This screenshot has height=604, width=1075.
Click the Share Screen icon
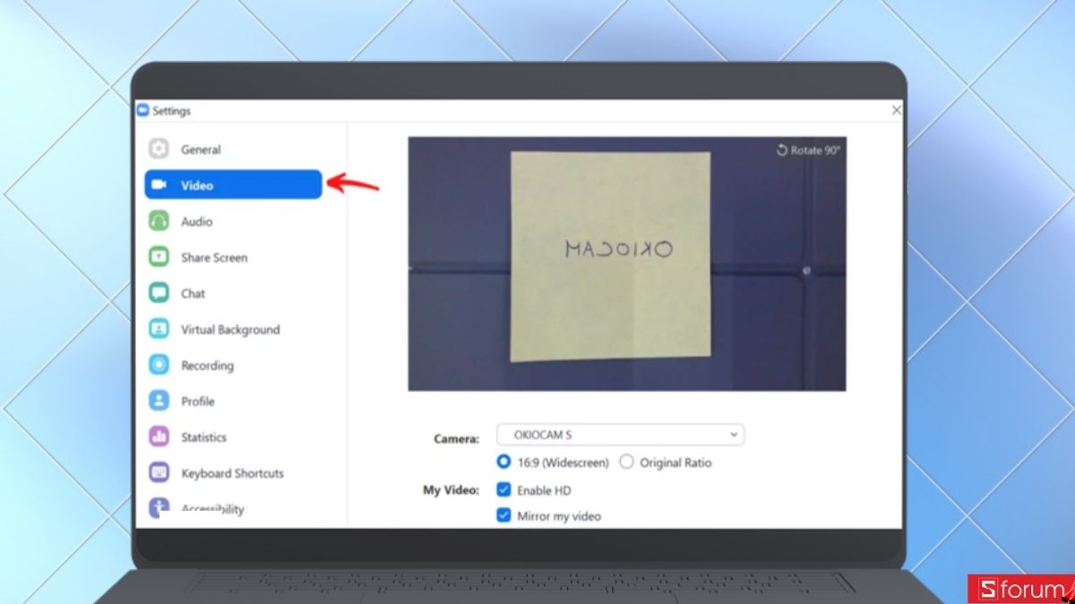159,257
